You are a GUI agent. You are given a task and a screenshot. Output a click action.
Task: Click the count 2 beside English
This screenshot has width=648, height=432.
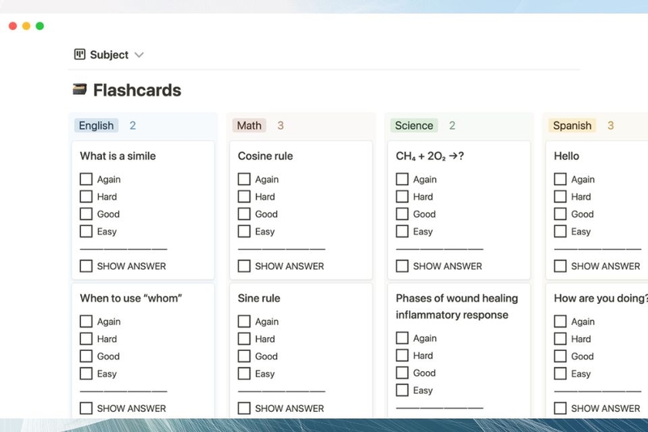click(x=133, y=126)
